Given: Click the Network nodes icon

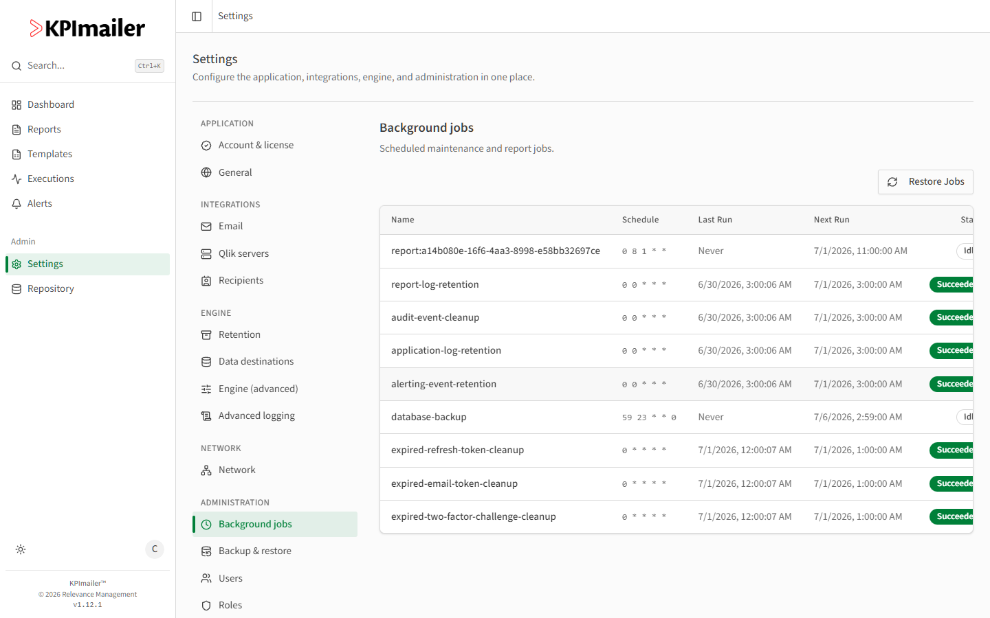Looking at the screenshot, I should [x=206, y=470].
